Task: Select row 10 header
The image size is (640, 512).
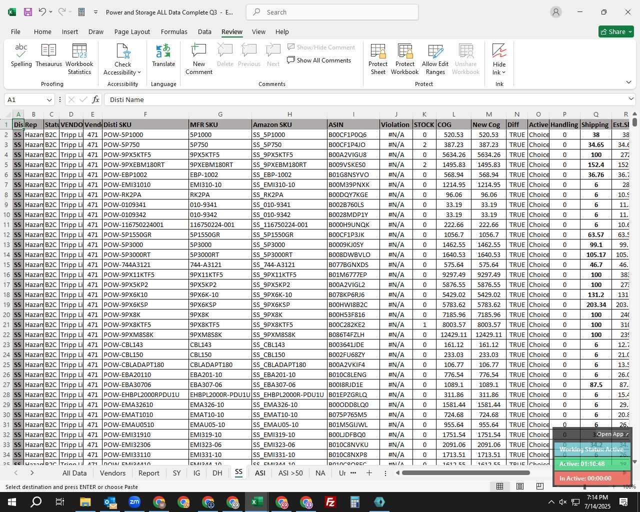Action: (x=6, y=214)
